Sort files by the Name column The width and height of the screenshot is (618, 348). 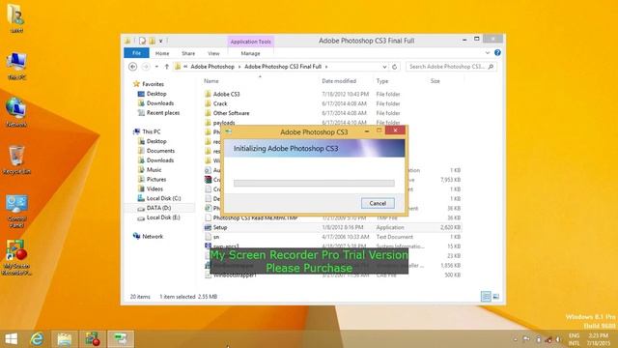[x=211, y=81]
